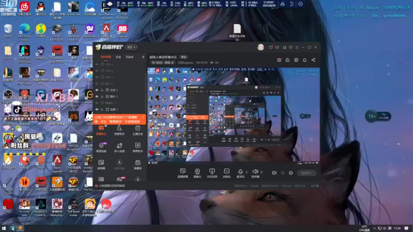
Task: Open the hamburger main menu in title bar
Action: tap(297, 47)
